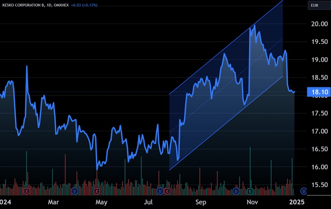This screenshot has width=331, height=209.
Task: Click the dividend D marker in mid-July
Action: click(160, 191)
